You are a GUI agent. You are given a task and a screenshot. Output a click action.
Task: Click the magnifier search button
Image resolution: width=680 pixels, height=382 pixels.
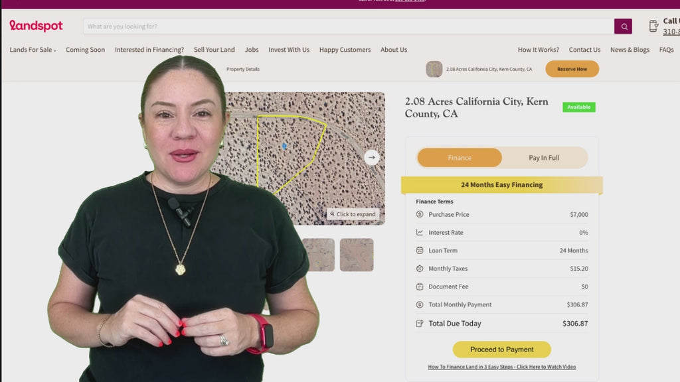[x=623, y=27]
